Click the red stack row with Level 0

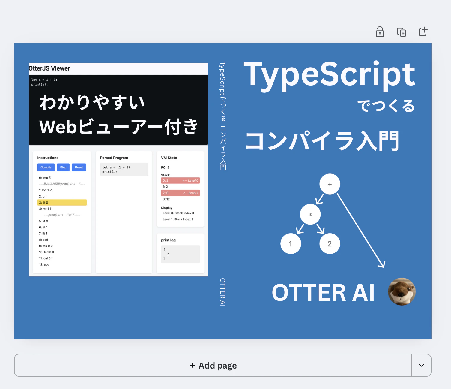pyautogui.click(x=181, y=181)
